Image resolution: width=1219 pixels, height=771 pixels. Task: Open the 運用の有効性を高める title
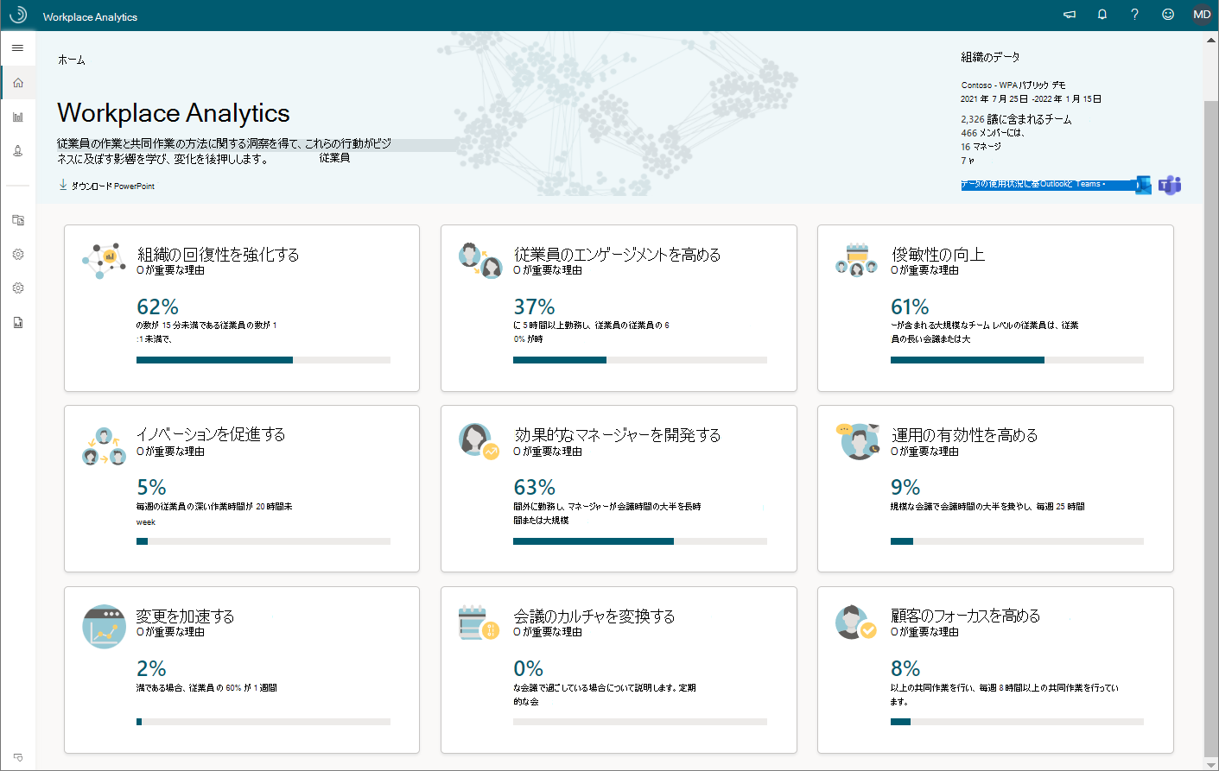(964, 434)
